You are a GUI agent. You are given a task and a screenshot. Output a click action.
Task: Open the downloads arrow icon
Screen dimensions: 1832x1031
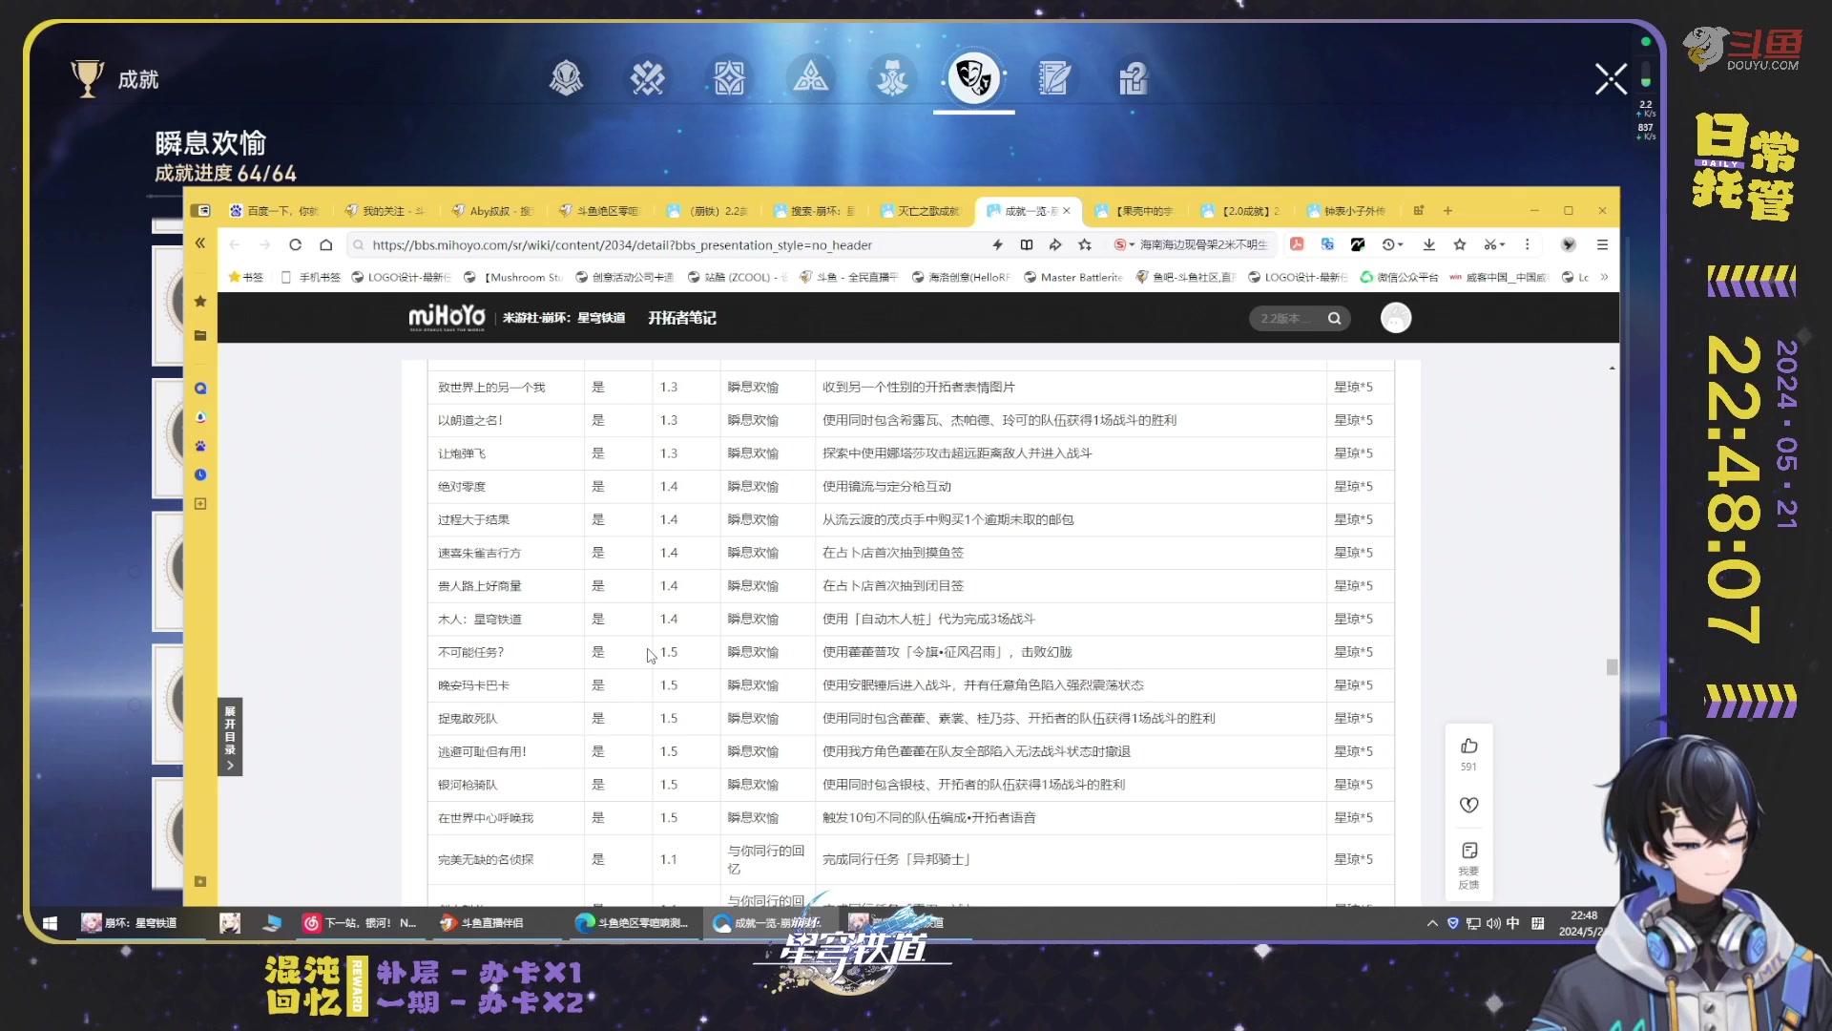[x=1429, y=245]
